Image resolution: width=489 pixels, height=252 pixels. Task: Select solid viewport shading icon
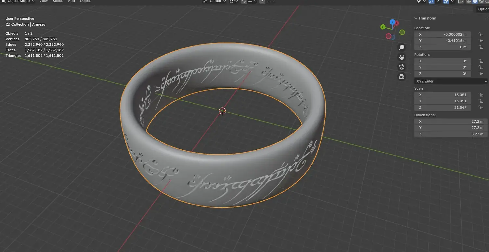(x=475, y=1)
